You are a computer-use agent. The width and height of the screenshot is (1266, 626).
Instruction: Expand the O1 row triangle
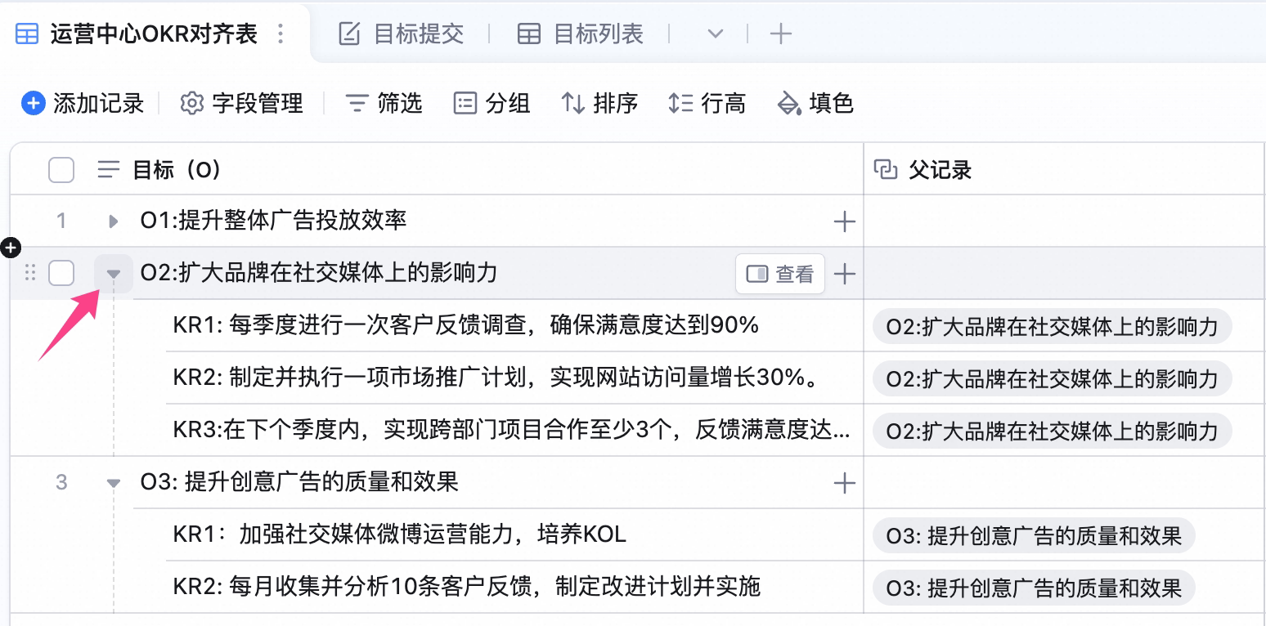pyautogui.click(x=114, y=221)
